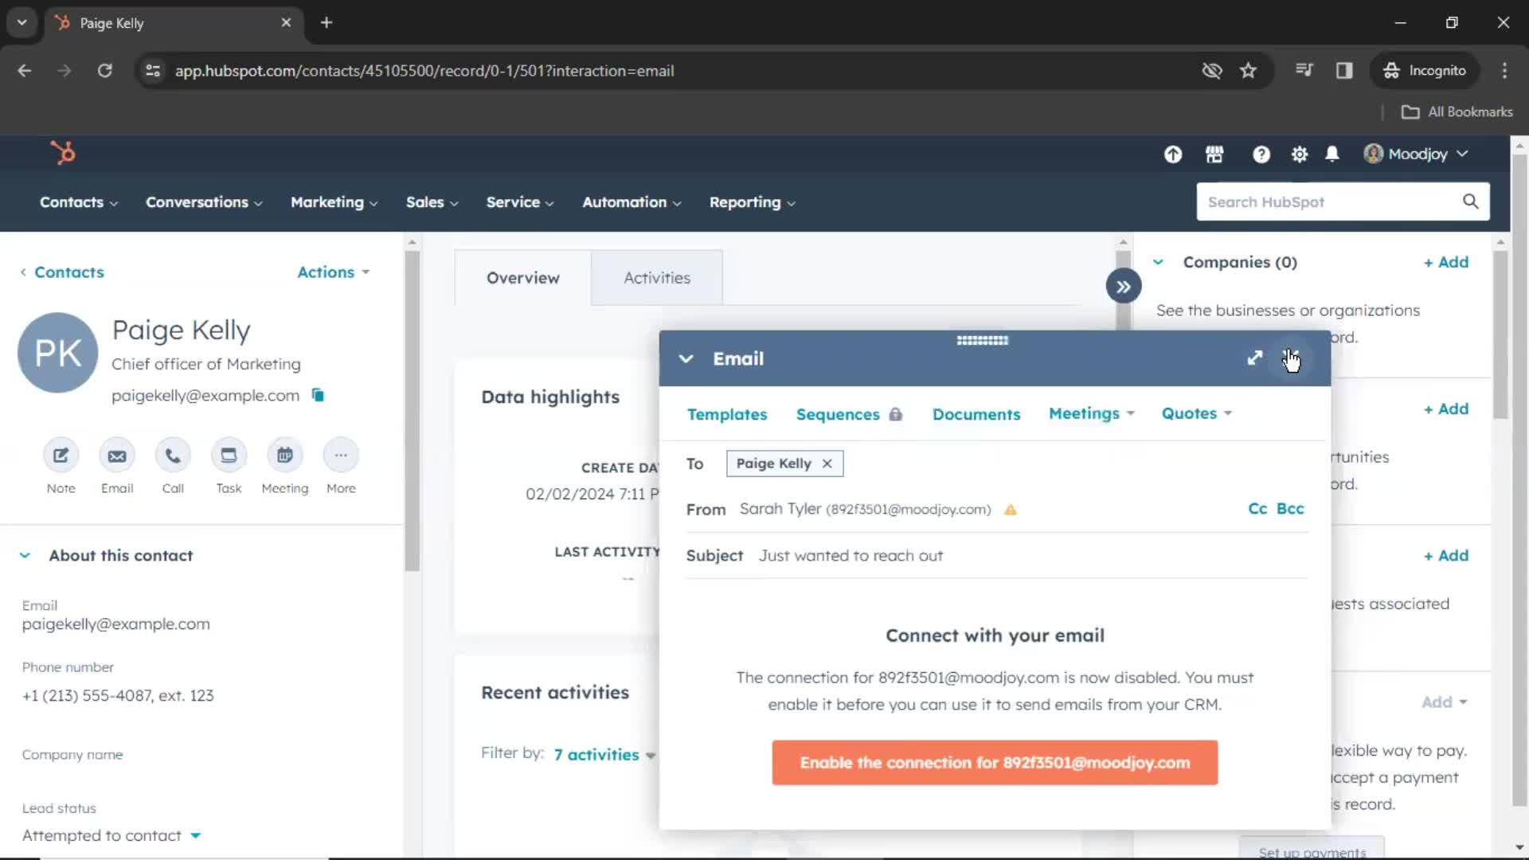The height and width of the screenshot is (860, 1529).
Task: Remove Paige Kelly from To field
Action: [828, 463]
